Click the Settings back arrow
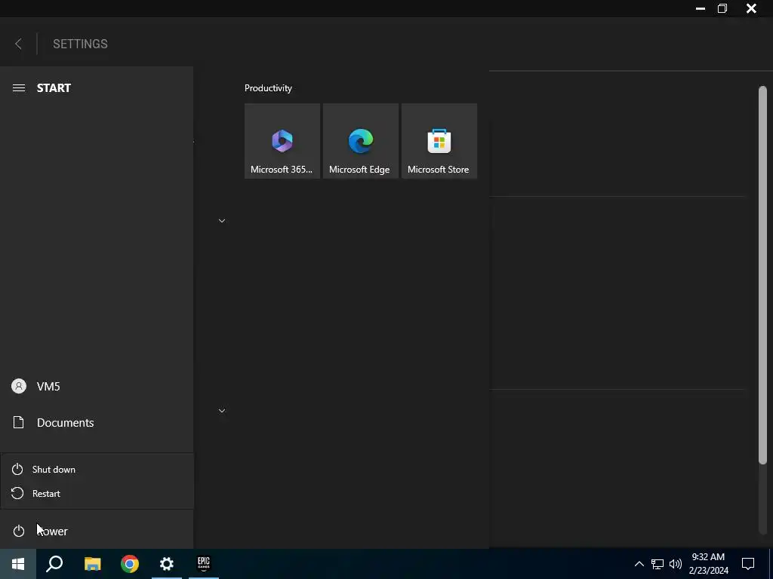Screen dimensions: 773x579 (x=18, y=44)
